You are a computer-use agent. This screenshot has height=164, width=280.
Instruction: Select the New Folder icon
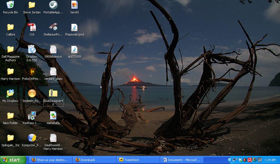(x=11, y=116)
